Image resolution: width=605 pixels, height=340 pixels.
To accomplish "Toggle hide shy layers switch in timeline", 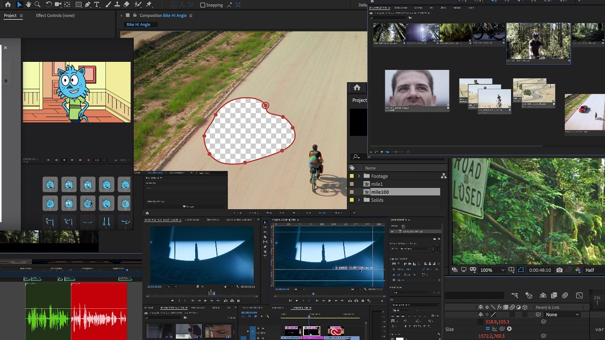I will click(x=543, y=296).
